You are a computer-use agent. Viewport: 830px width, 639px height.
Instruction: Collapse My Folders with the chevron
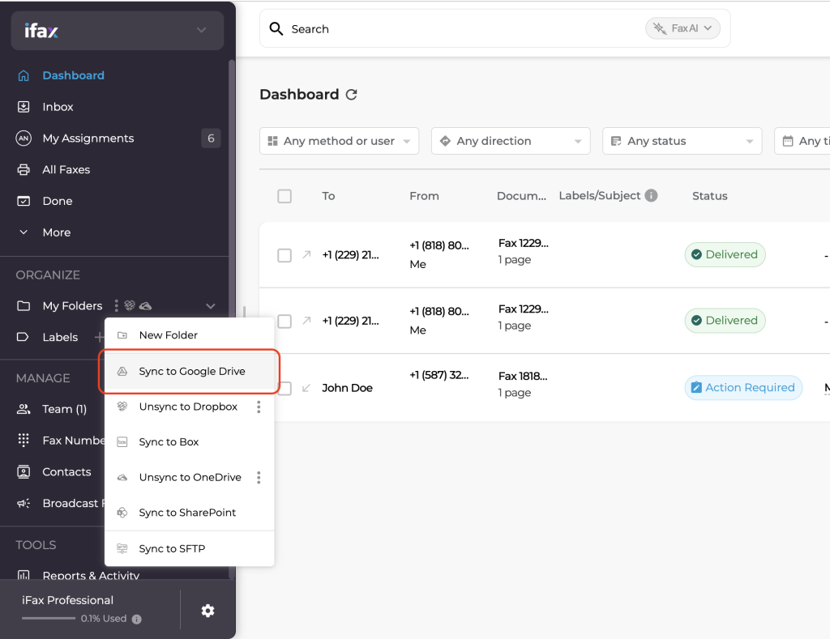pyautogui.click(x=210, y=306)
